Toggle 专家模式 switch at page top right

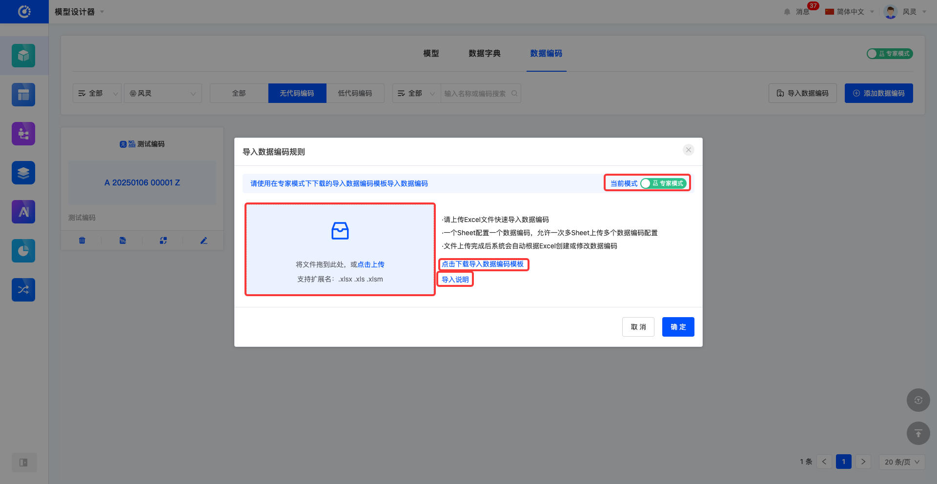(890, 54)
